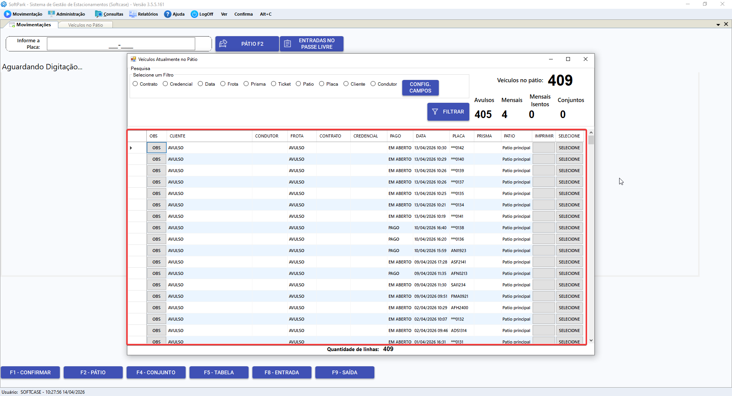Expand the tab list dropdown arrow
732x396 pixels.
718,24
